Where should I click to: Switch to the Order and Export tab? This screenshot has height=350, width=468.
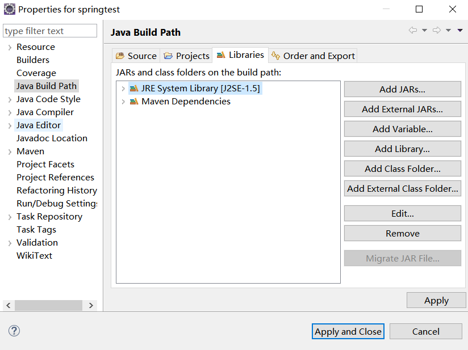pos(313,56)
